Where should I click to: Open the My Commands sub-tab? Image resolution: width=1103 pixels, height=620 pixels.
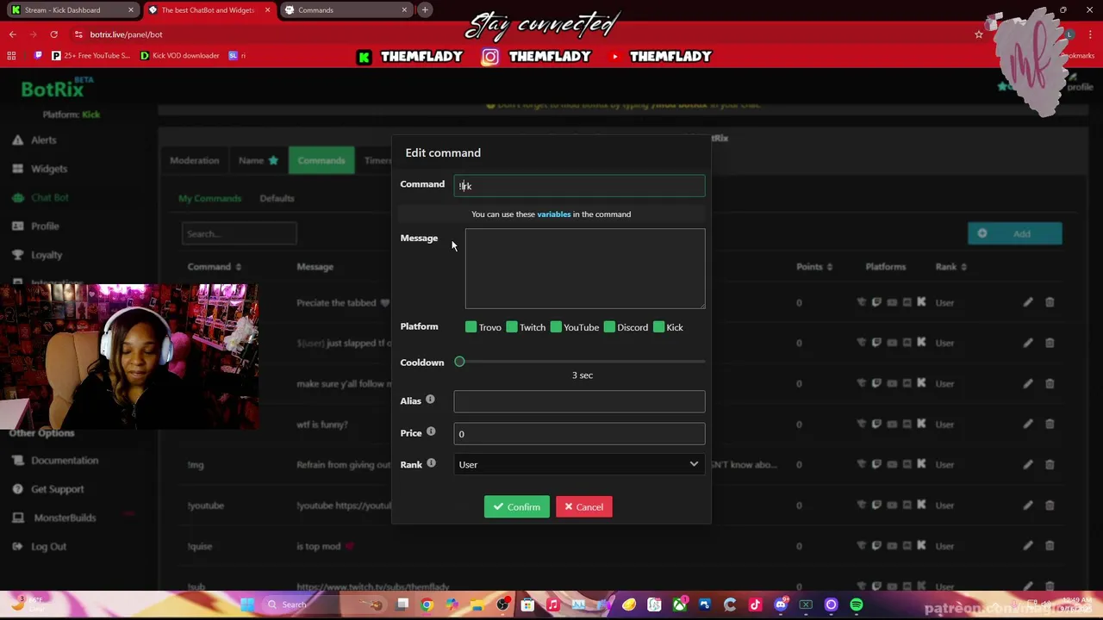pos(209,198)
